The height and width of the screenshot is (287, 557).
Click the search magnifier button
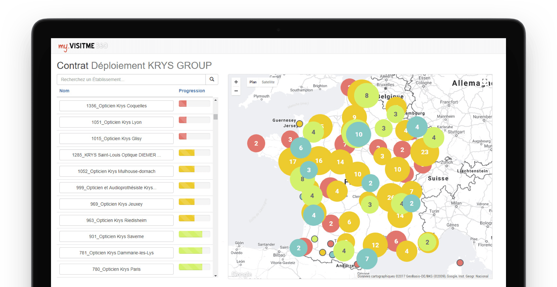[212, 79]
